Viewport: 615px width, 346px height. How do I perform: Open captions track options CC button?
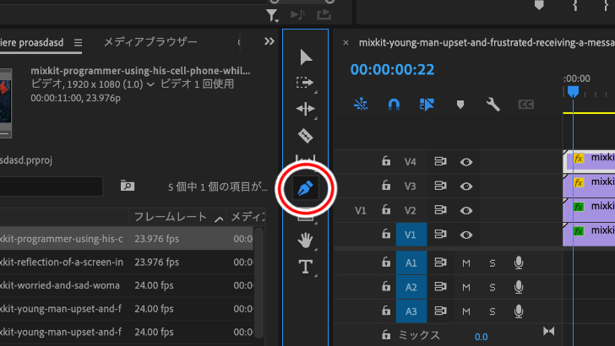coord(526,105)
